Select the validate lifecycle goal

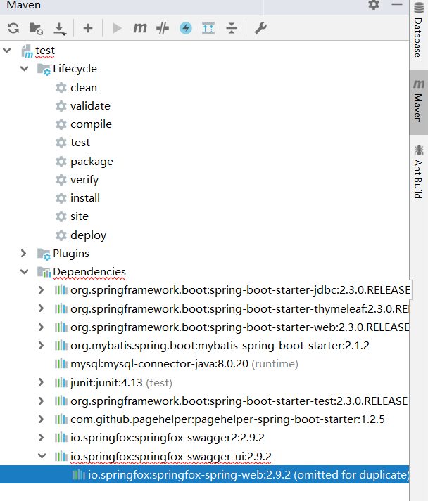(x=90, y=106)
